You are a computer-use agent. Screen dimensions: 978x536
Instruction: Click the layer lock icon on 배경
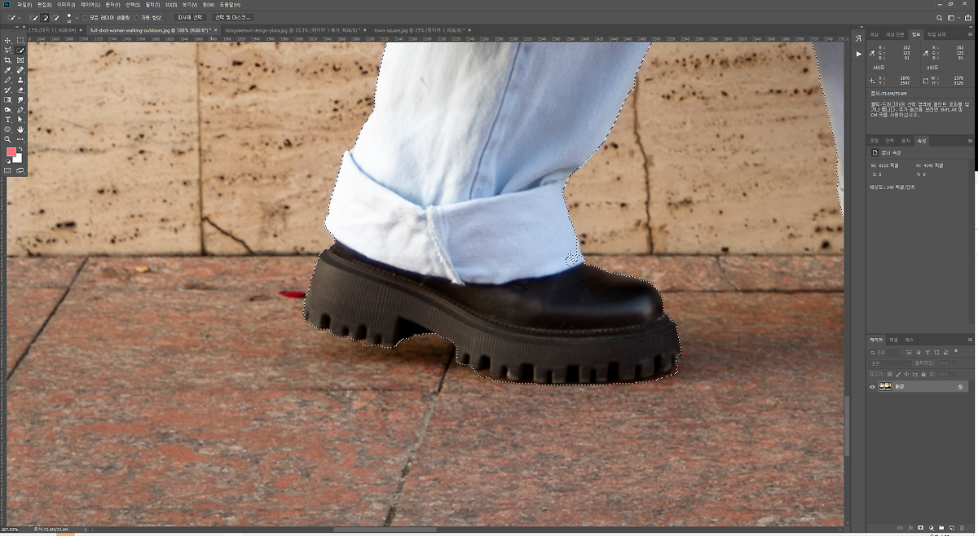coord(960,387)
